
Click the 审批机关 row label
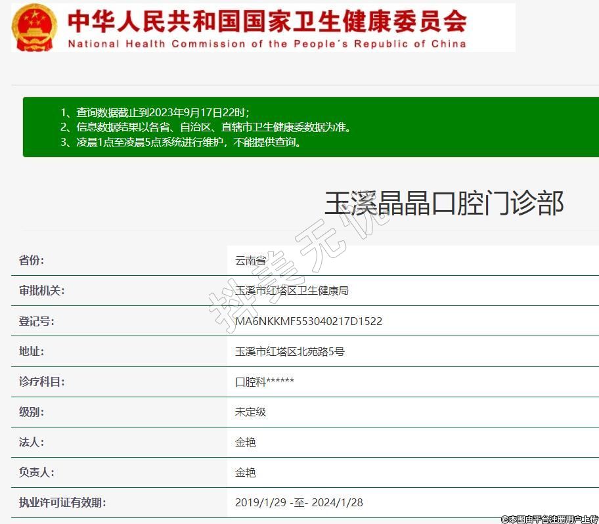pyautogui.click(x=42, y=290)
